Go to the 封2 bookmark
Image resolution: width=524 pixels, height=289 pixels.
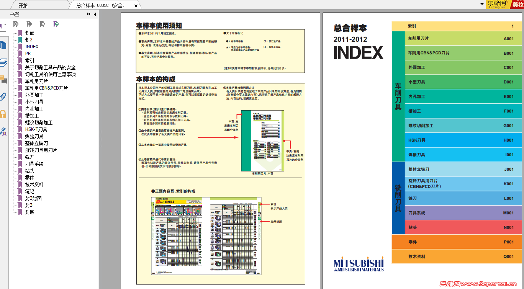point(29,40)
